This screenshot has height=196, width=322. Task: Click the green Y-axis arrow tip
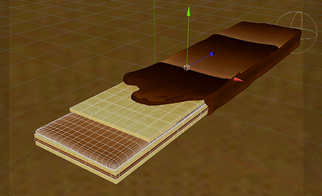pos(189,11)
